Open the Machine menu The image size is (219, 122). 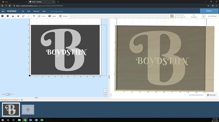pyautogui.click(x=36, y=11)
